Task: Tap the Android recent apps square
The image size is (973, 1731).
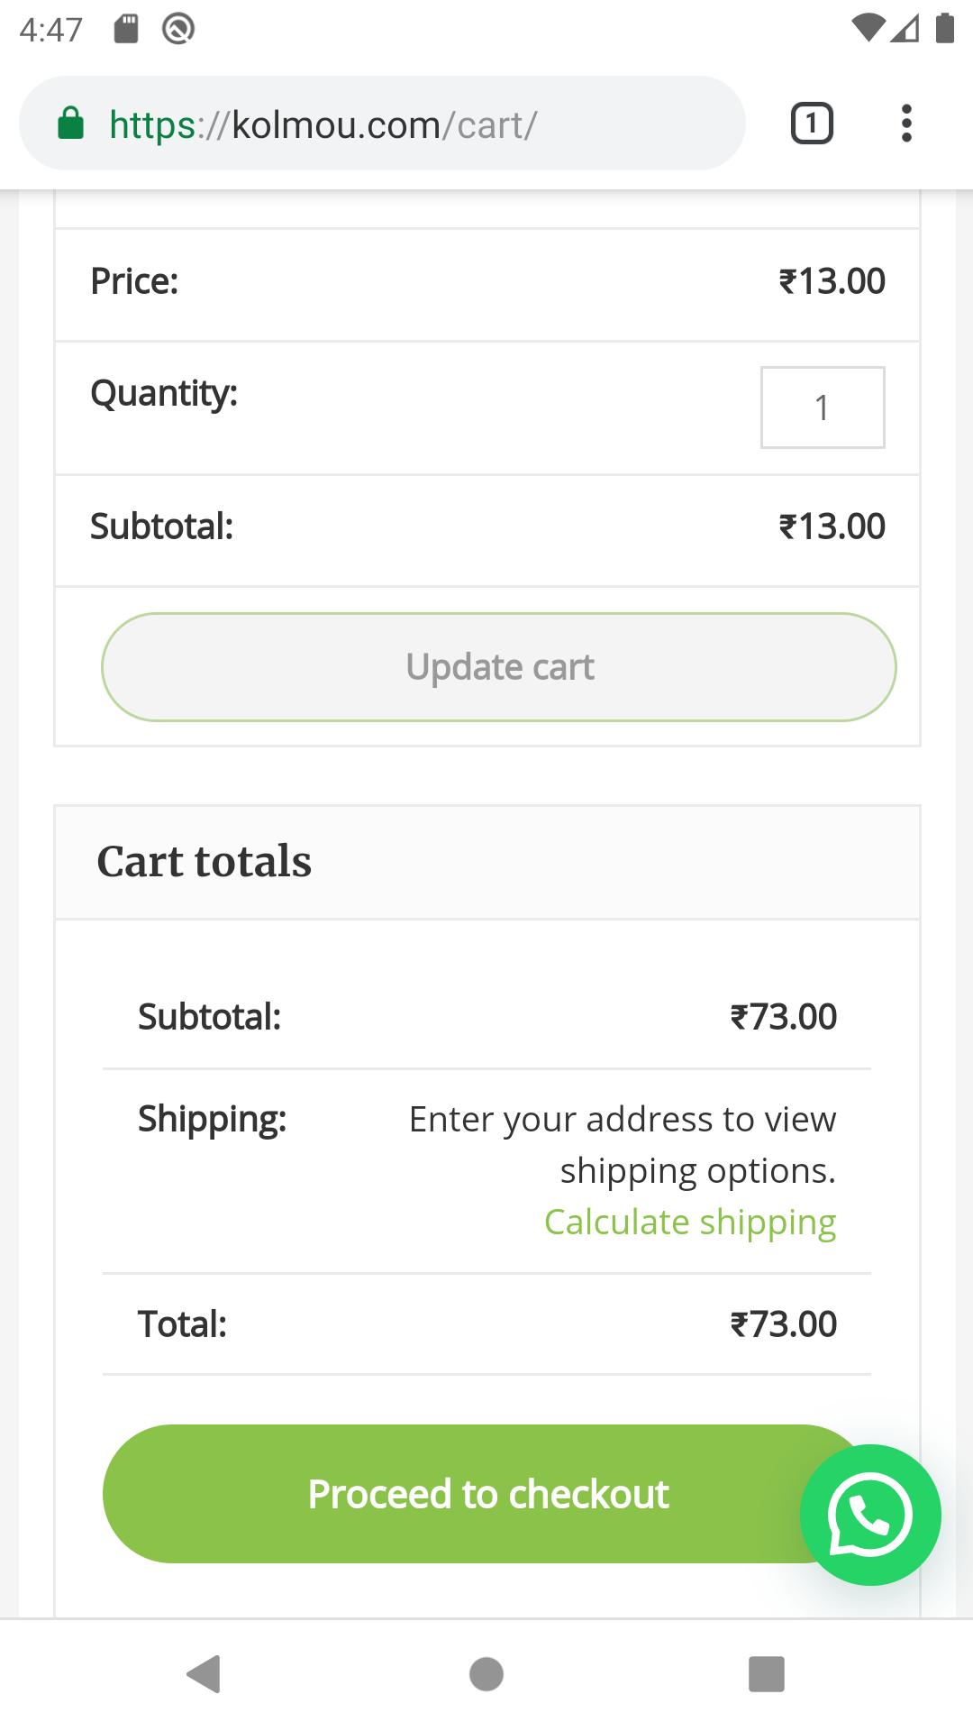Action: [767, 1674]
